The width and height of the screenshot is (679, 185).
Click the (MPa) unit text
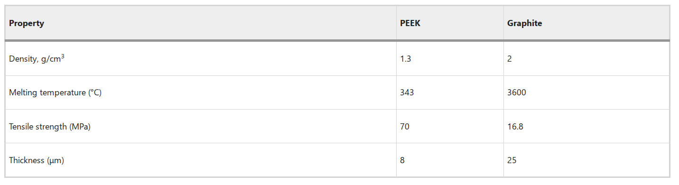[79, 127]
